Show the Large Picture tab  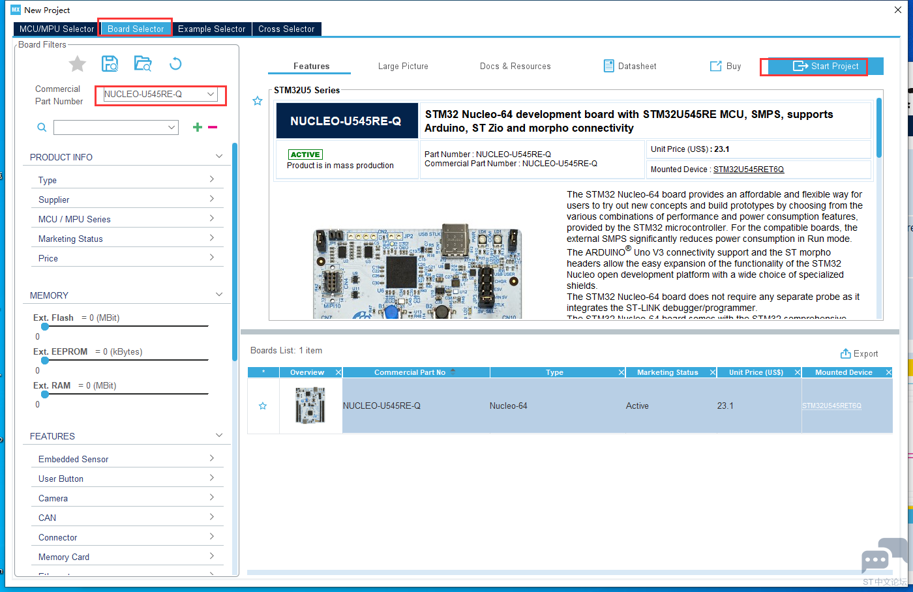(x=403, y=66)
